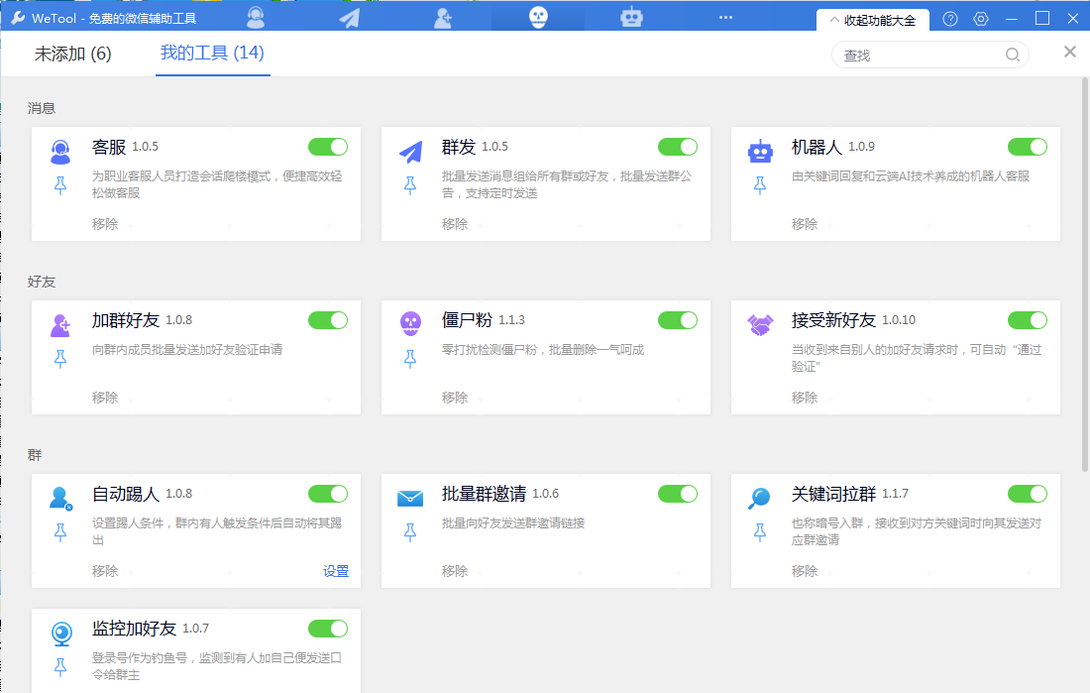Click the 群发 paper plane card icon
The height and width of the screenshot is (693, 1090).
point(410,152)
